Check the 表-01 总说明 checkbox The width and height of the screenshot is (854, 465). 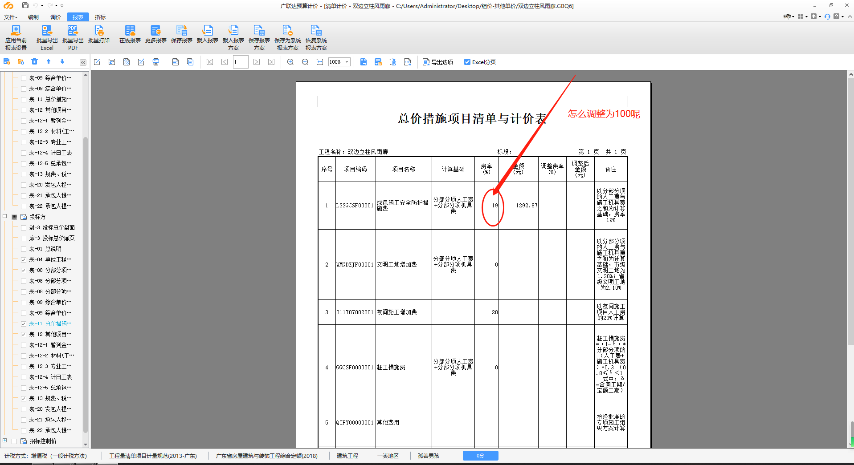point(24,249)
